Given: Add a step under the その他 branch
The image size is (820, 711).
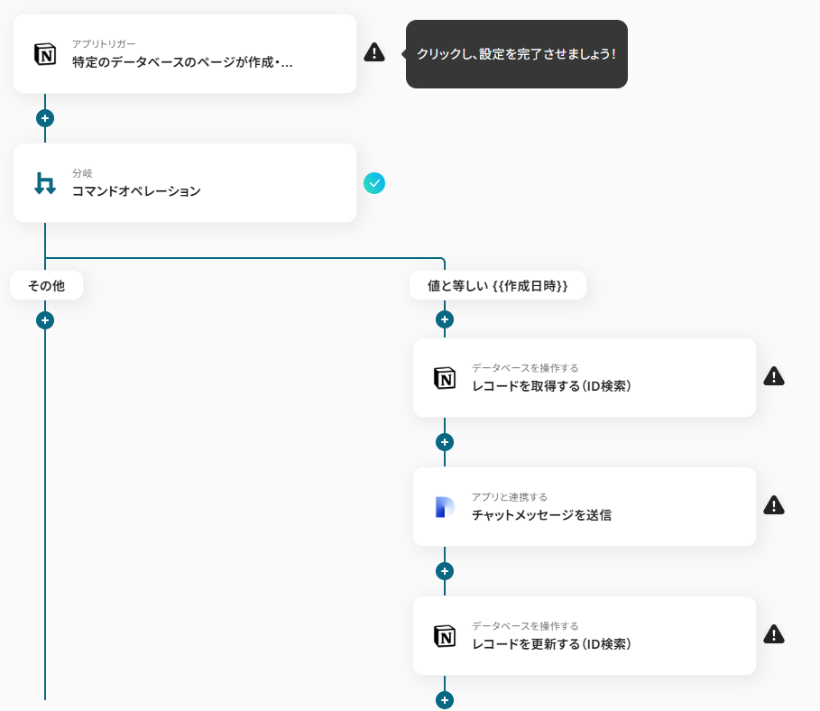Looking at the screenshot, I should click(x=45, y=320).
